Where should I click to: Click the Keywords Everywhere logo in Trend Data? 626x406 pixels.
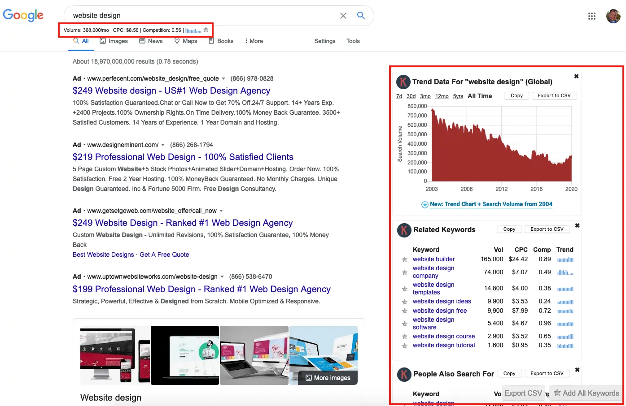tap(403, 82)
